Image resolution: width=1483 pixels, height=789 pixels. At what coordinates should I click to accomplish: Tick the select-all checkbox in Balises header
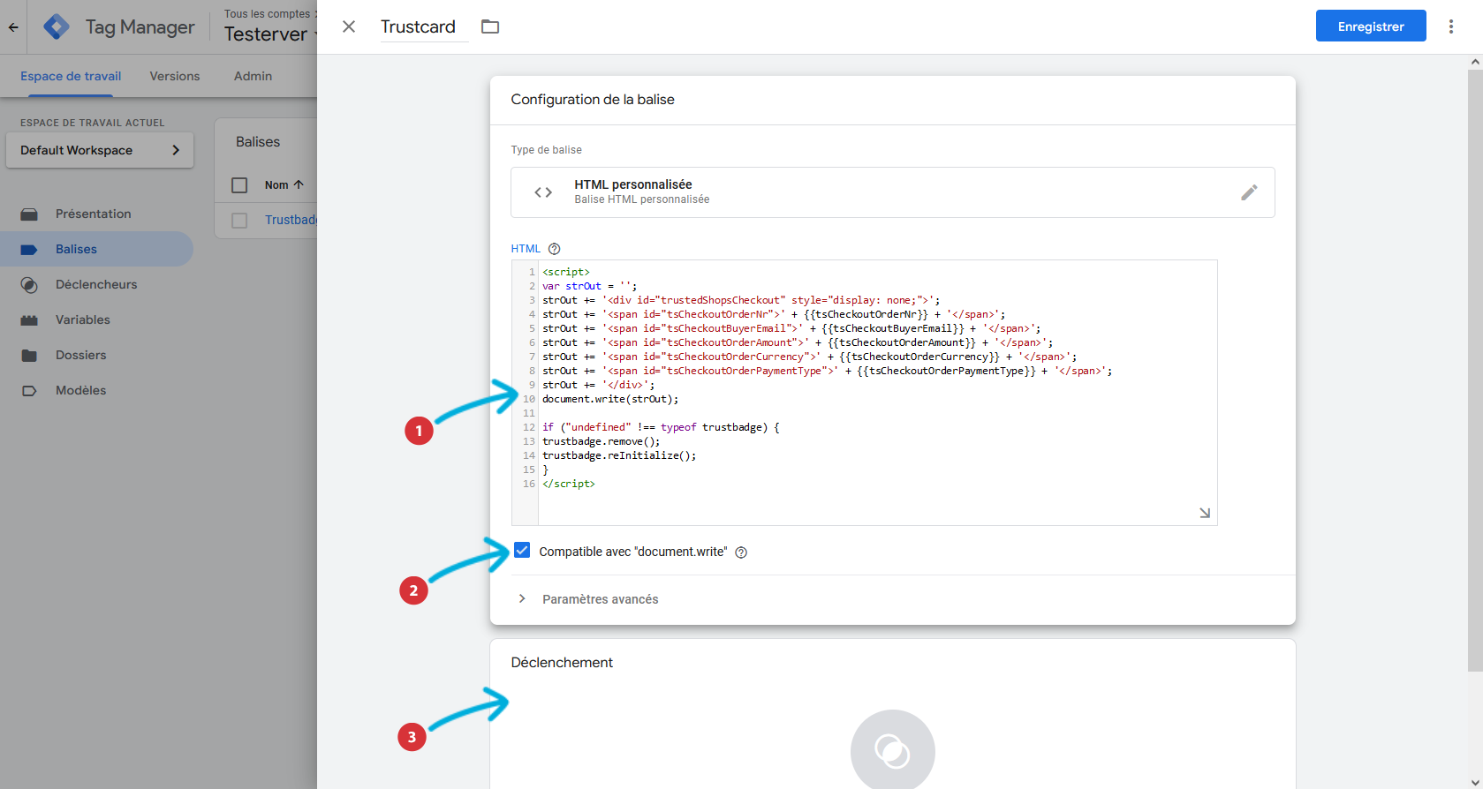239,185
